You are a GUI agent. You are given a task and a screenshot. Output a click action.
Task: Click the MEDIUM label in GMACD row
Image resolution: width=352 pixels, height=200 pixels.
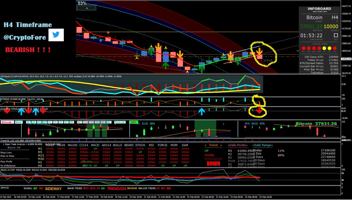pos(132,188)
